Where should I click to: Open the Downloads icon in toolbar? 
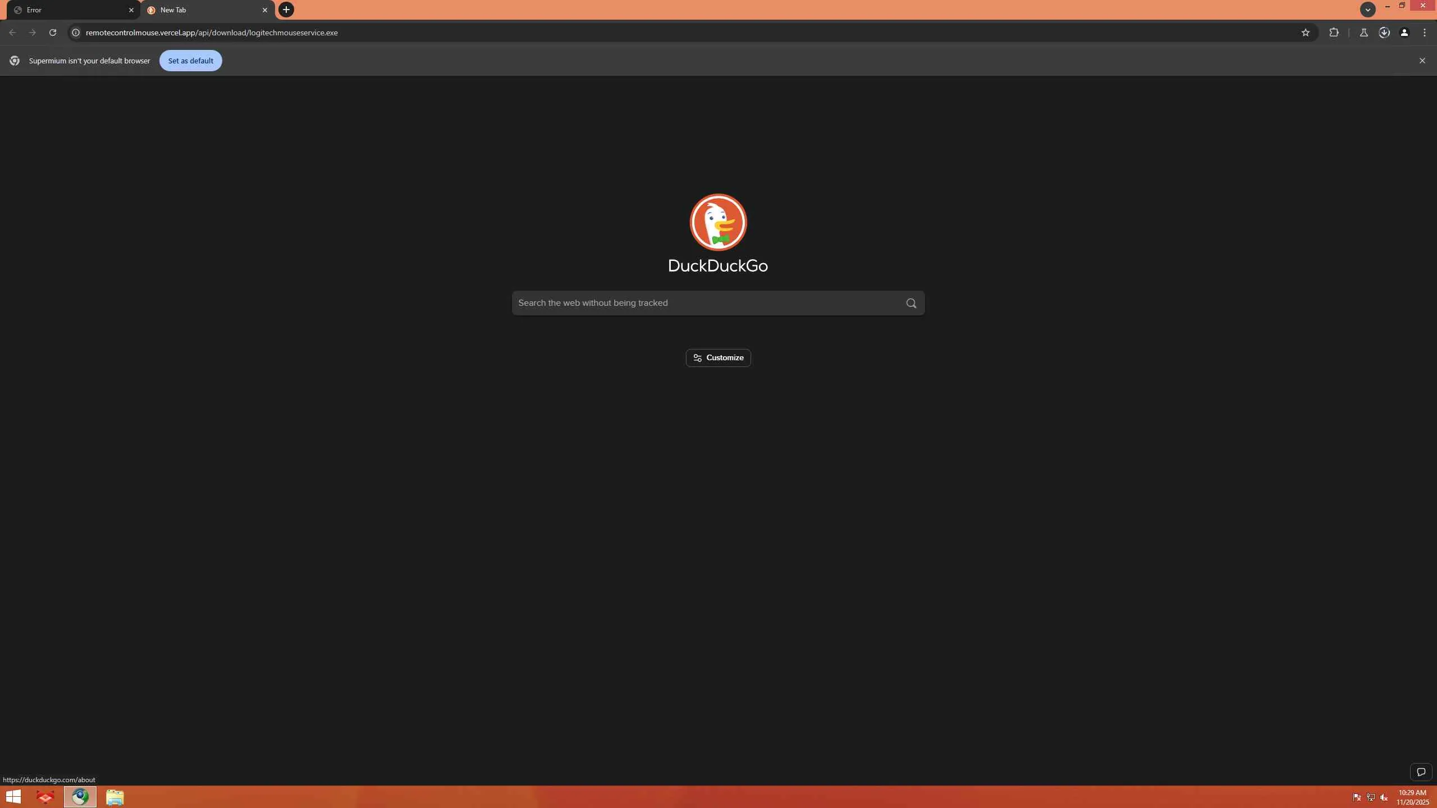point(1384,33)
